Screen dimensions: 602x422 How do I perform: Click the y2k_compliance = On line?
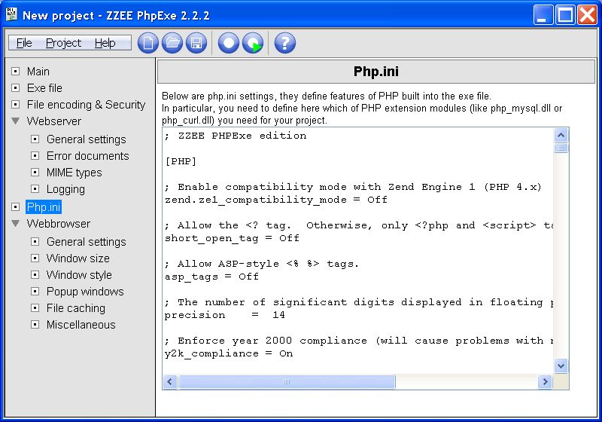point(229,353)
